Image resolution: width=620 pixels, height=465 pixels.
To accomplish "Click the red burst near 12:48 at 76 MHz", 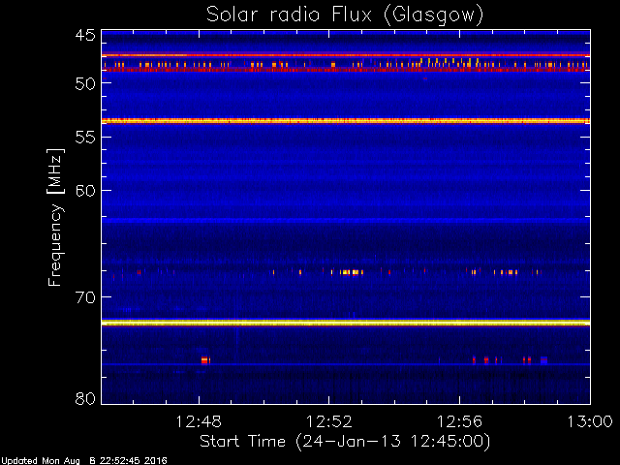I will [x=205, y=359].
